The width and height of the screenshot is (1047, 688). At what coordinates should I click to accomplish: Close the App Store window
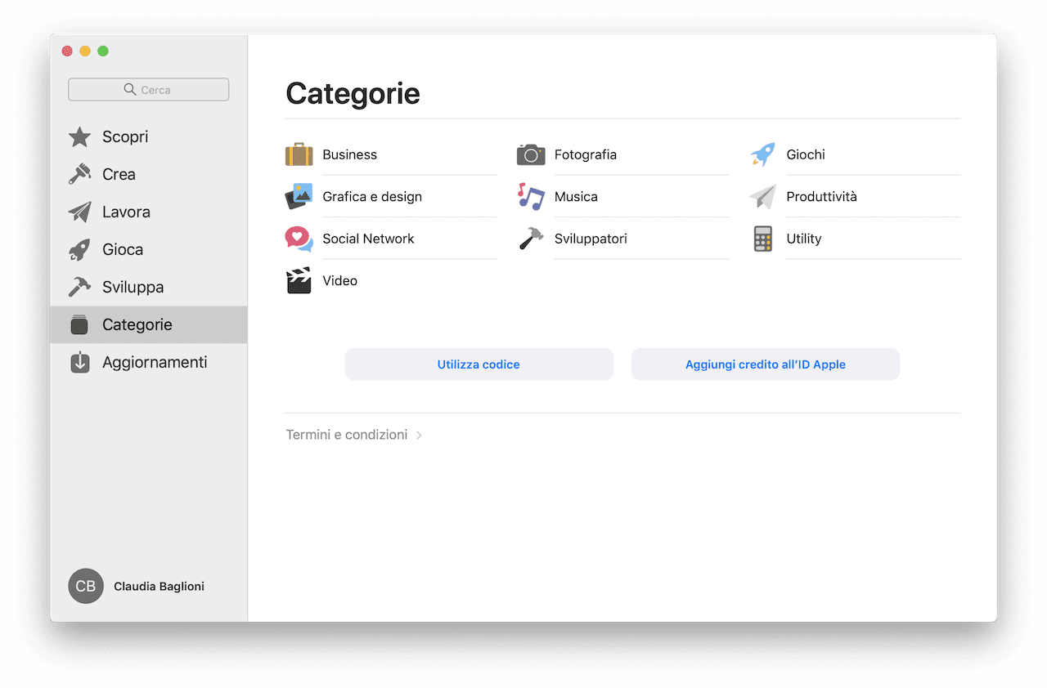pos(67,51)
